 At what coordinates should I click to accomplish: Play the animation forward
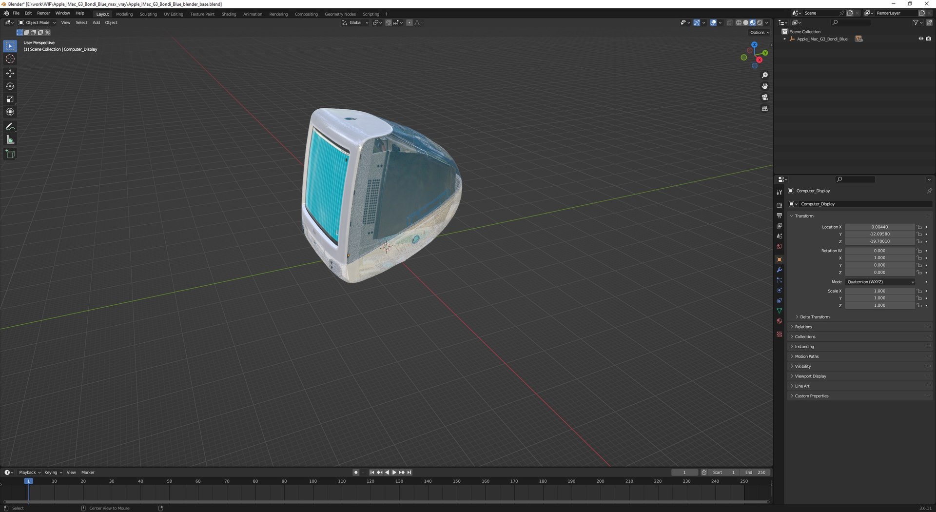click(x=394, y=473)
